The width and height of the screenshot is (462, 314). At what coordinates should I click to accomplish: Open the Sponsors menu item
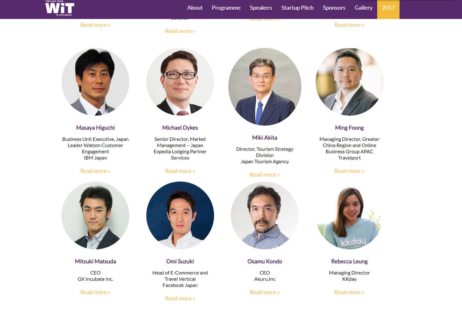(334, 8)
